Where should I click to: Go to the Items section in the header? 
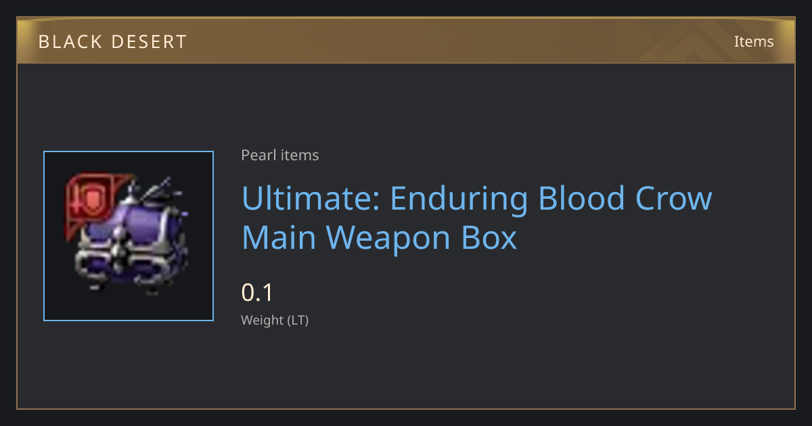coord(754,41)
